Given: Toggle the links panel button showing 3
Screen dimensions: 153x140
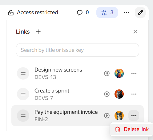Looking at the screenshot, I should pos(107,13).
